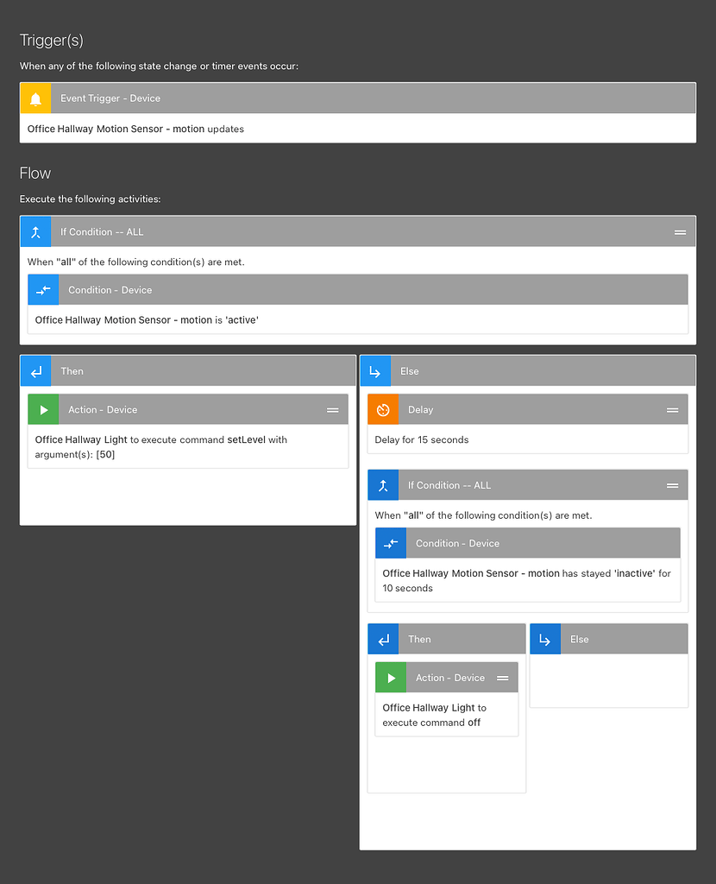Open the handle menu on the Delay block

[x=675, y=409]
